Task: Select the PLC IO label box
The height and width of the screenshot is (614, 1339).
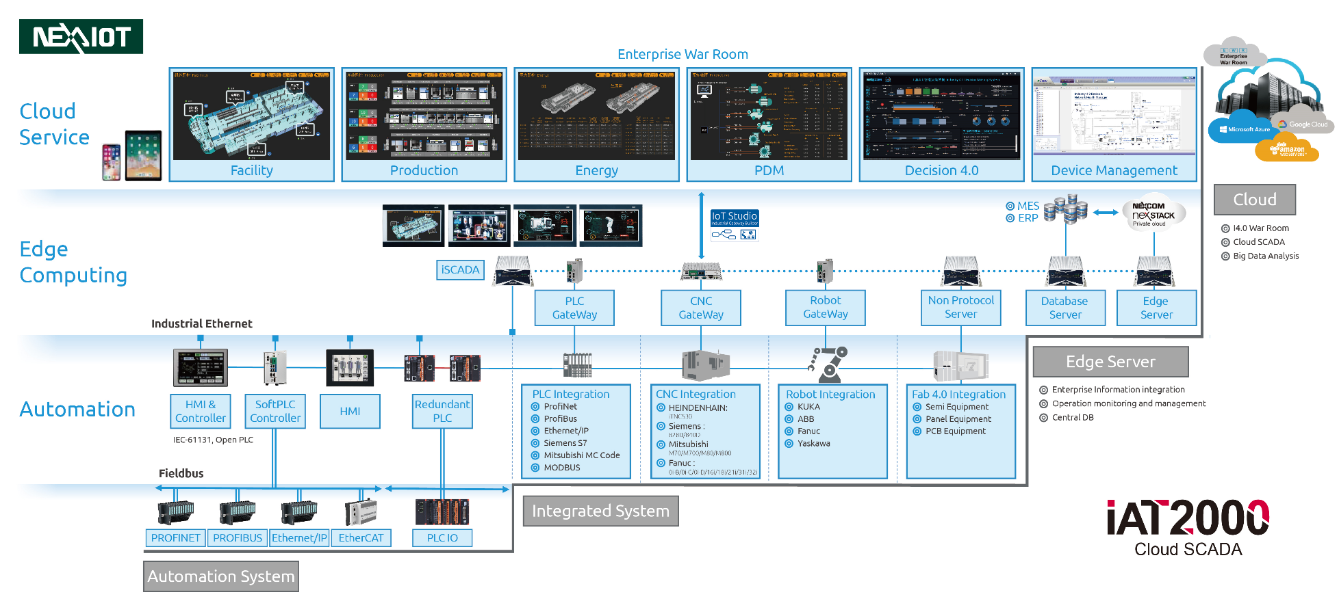Action: [x=442, y=538]
